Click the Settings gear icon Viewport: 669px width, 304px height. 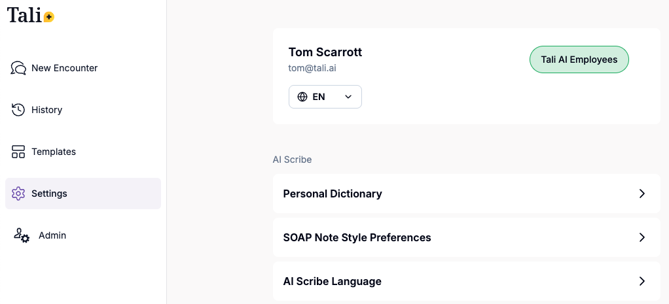(x=18, y=194)
